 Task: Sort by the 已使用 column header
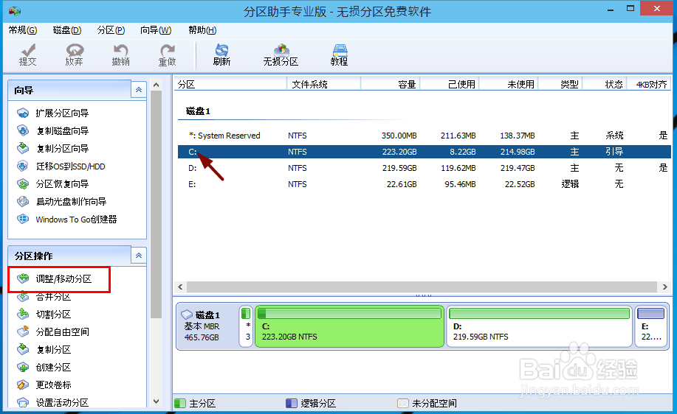[x=450, y=85]
